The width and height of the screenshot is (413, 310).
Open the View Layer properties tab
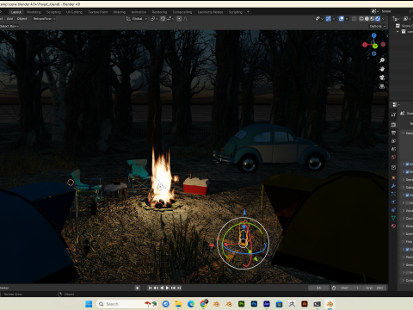[393, 141]
